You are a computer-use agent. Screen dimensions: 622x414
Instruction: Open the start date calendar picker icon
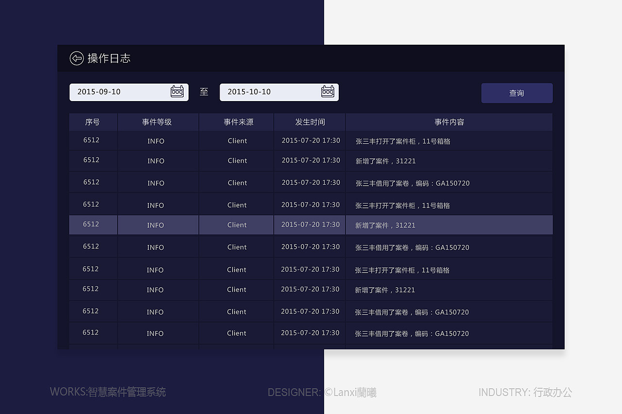pyautogui.click(x=177, y=91)
